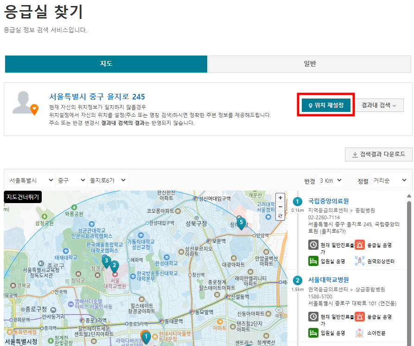Click the 이마트 map icon
The image size is (414, 346).
coord(220,322)
